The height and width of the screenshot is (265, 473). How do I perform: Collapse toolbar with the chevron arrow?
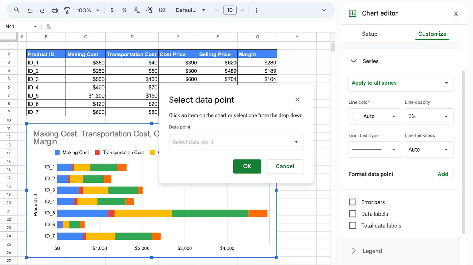(324, 10)
